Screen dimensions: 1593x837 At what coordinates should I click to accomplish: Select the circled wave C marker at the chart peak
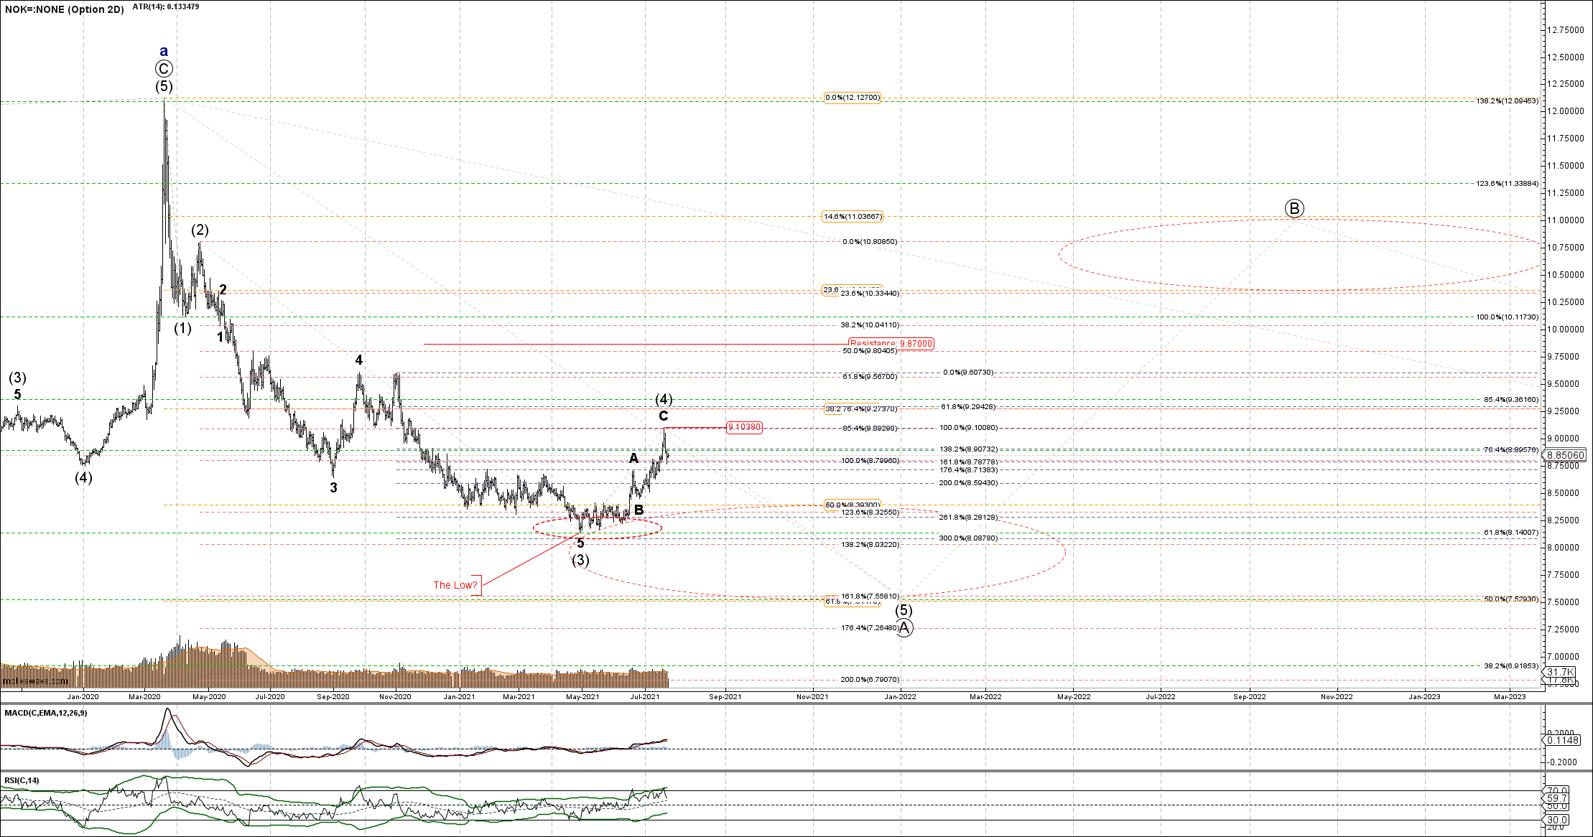[164, 69]
